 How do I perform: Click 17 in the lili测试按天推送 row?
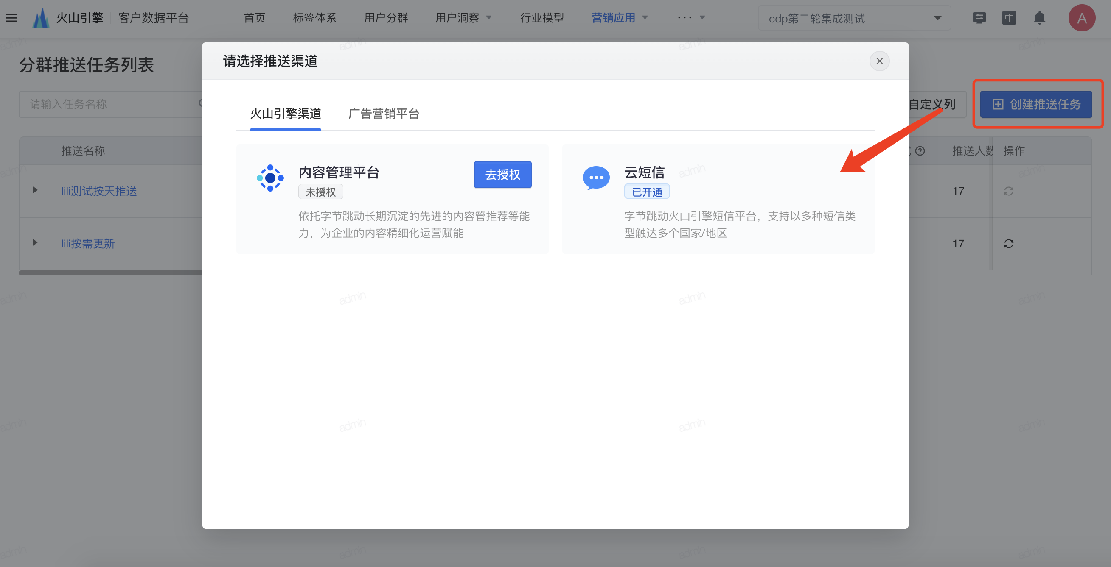[x=958, y=191]
